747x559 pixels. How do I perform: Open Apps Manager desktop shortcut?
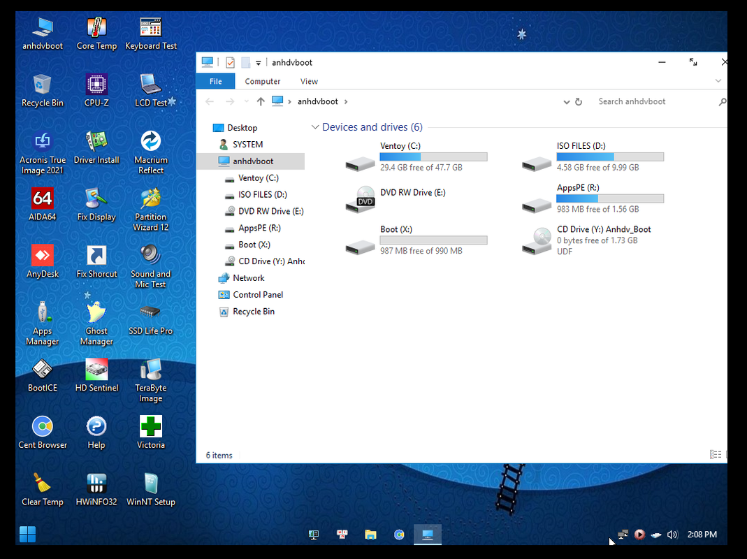tap(43, 324)
